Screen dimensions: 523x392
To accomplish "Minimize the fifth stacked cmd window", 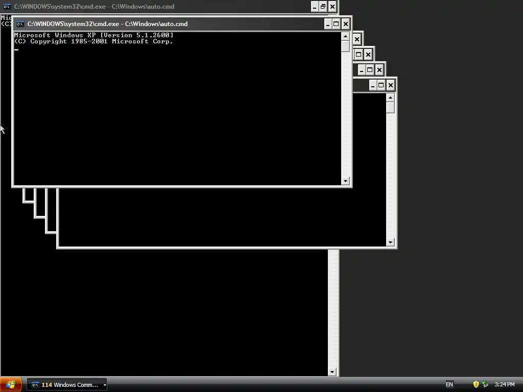I will pos(373,85).
